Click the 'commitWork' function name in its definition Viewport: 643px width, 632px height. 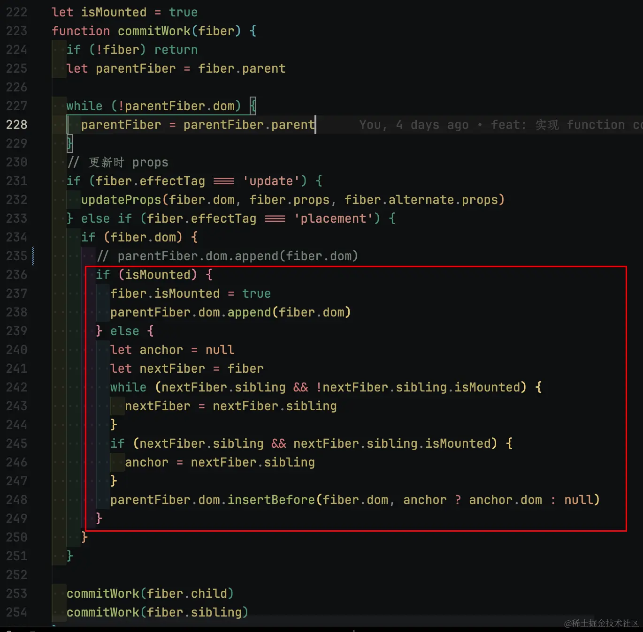pos(154,31)
